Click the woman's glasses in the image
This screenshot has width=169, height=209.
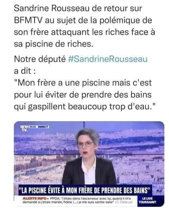[x=86, y=144]
